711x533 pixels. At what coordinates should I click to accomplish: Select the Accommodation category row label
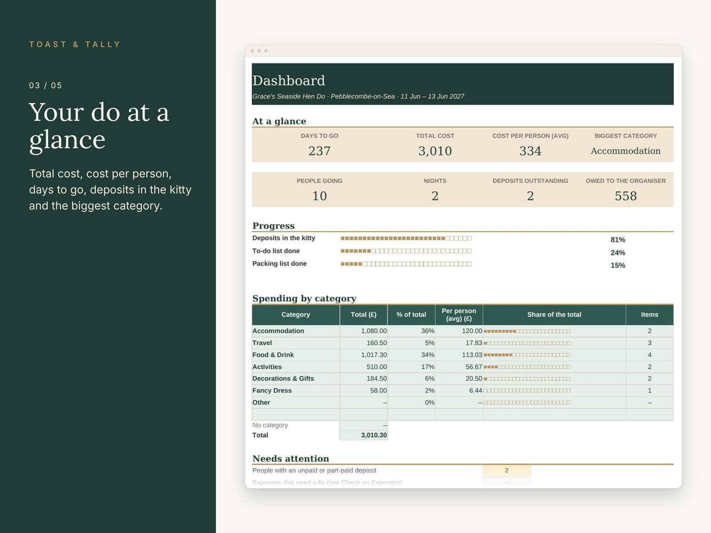tap(278, 331)
